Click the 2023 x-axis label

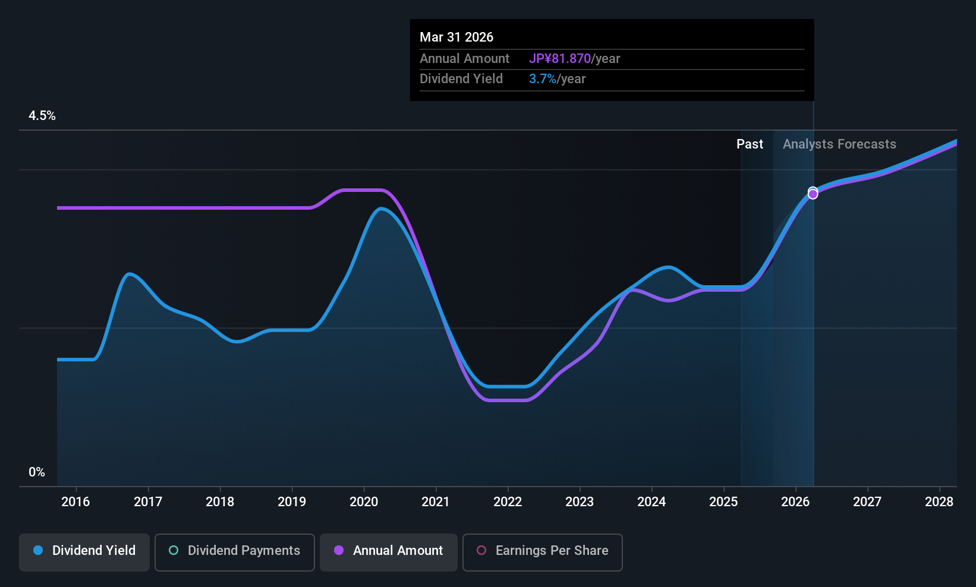580,501
